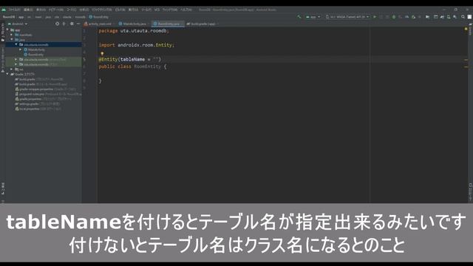Viewport: 473px width, 266px height.
Task: Select gradle-wrapper.properties in Gradle Scripts
Action: coord(36,89)
